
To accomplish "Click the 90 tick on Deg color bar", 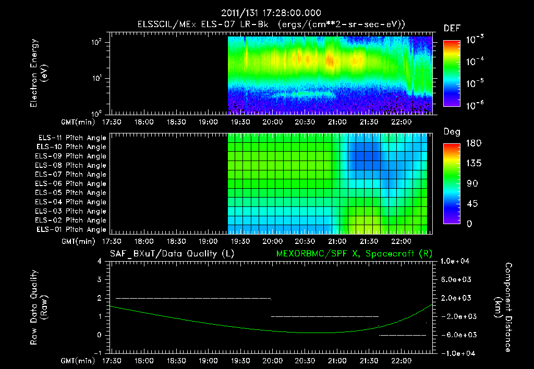I will (472, 184).
